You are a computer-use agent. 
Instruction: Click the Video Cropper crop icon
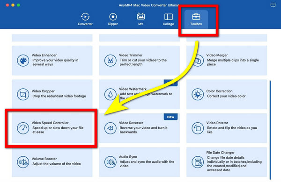[23, 94]
